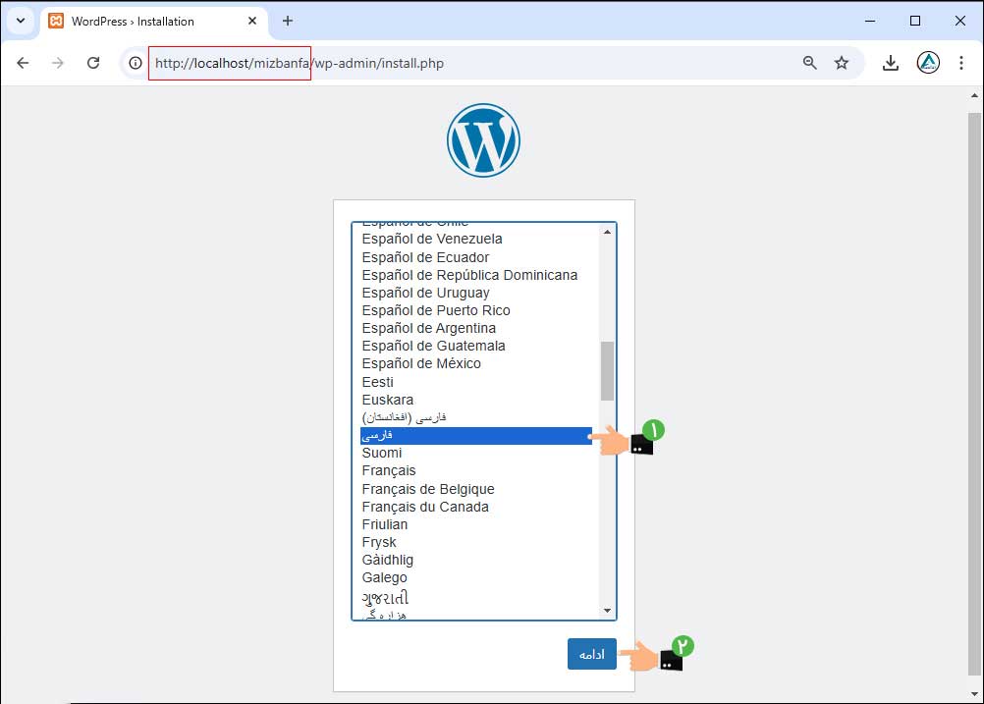Select Español de Uruguay
Image resolution: width=984 pixels, height=704 pixels.
475,293
